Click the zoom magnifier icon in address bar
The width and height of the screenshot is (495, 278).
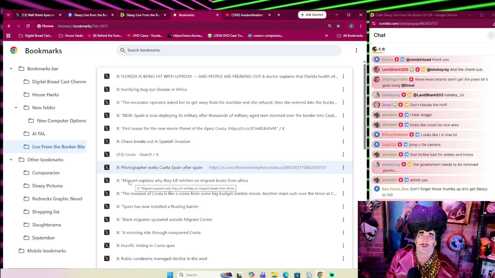pos(330,26)
